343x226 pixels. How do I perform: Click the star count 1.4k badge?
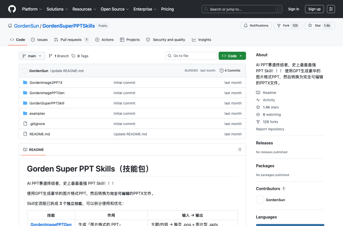tap(327, 26)
